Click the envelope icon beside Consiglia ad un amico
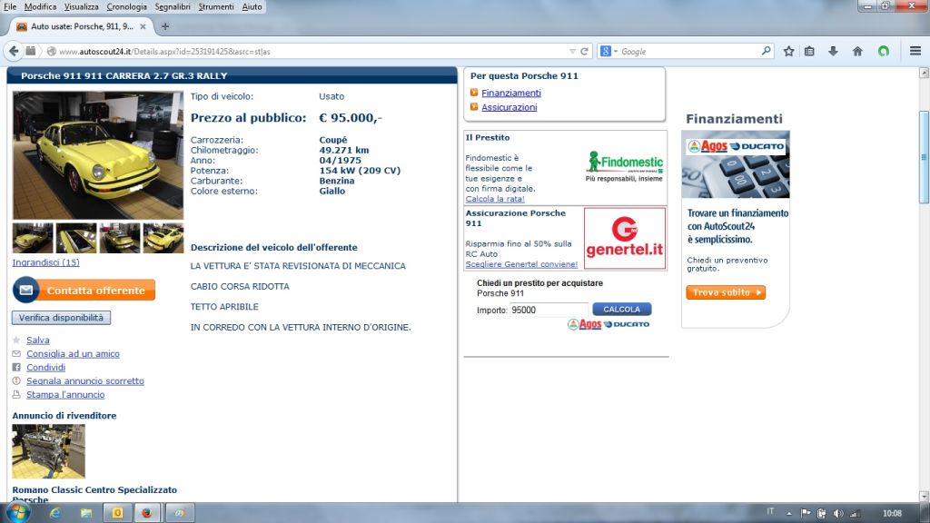Image resolution: width=930 pixels, height=523 pixels. (16, 354)
